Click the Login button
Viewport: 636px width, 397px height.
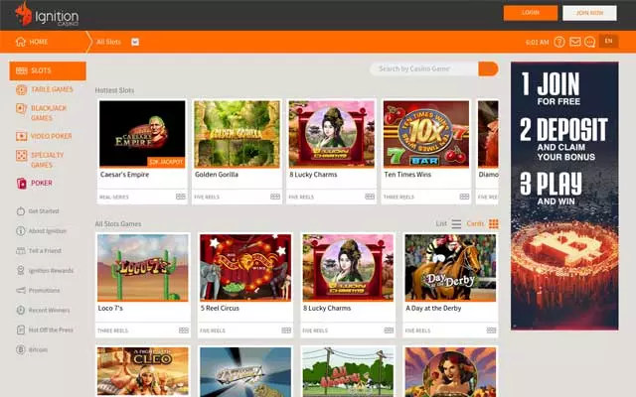pyautogui.click(x=531, y=13)
